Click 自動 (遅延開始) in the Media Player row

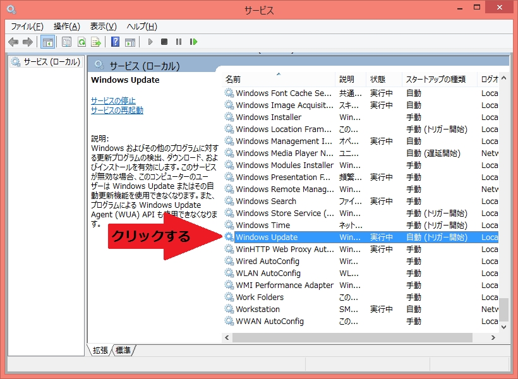pyautogui.click(x=433, y=153)
